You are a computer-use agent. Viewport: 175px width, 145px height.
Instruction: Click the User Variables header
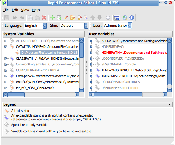tap(130, 34)
